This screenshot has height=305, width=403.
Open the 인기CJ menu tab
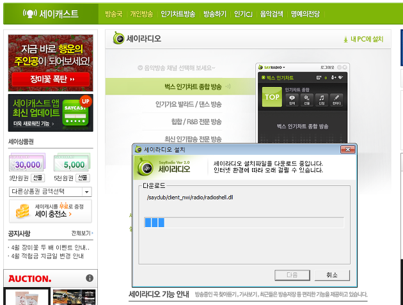pyautogui.click(x=243, y=14)
